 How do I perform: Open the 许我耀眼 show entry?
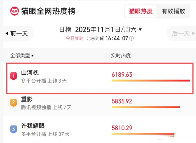coord(33,126)
